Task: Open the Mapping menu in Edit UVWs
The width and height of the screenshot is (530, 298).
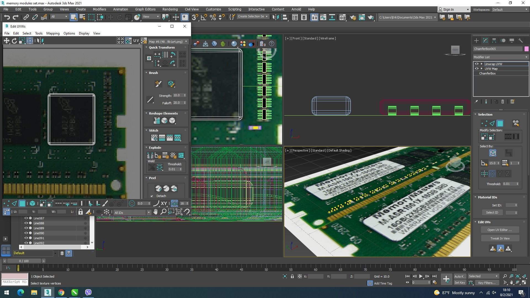Action: click(x=53, y=33)
